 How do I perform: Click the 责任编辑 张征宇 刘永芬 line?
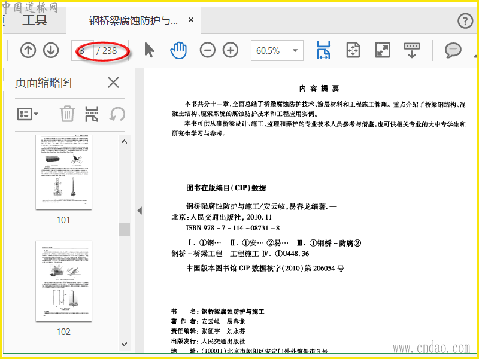(208, 331)
